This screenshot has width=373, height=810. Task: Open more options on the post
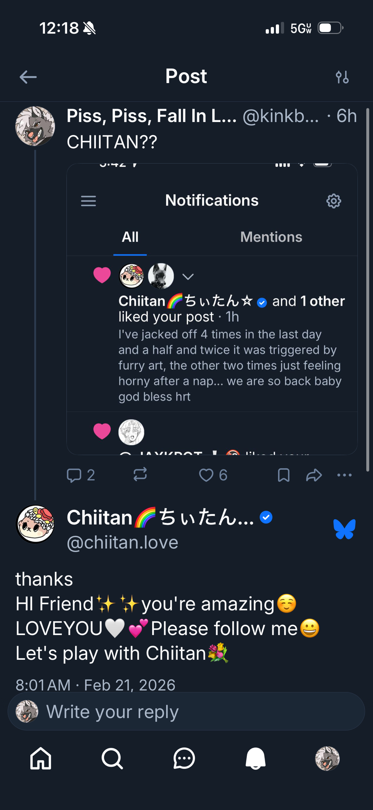pyautogui.click(x=344, y=475)
